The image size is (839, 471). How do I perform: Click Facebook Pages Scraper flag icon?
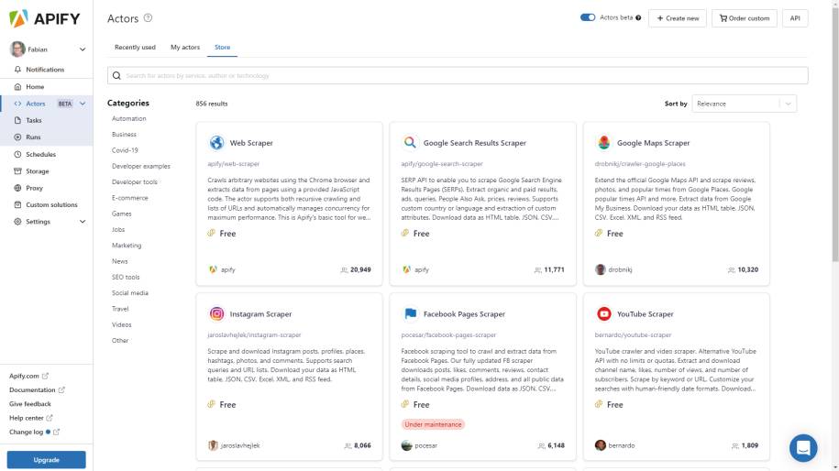410,313
